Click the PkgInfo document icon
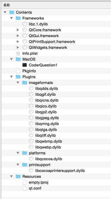The width and height of the screenshot is (111, 199). pos(18,71)
